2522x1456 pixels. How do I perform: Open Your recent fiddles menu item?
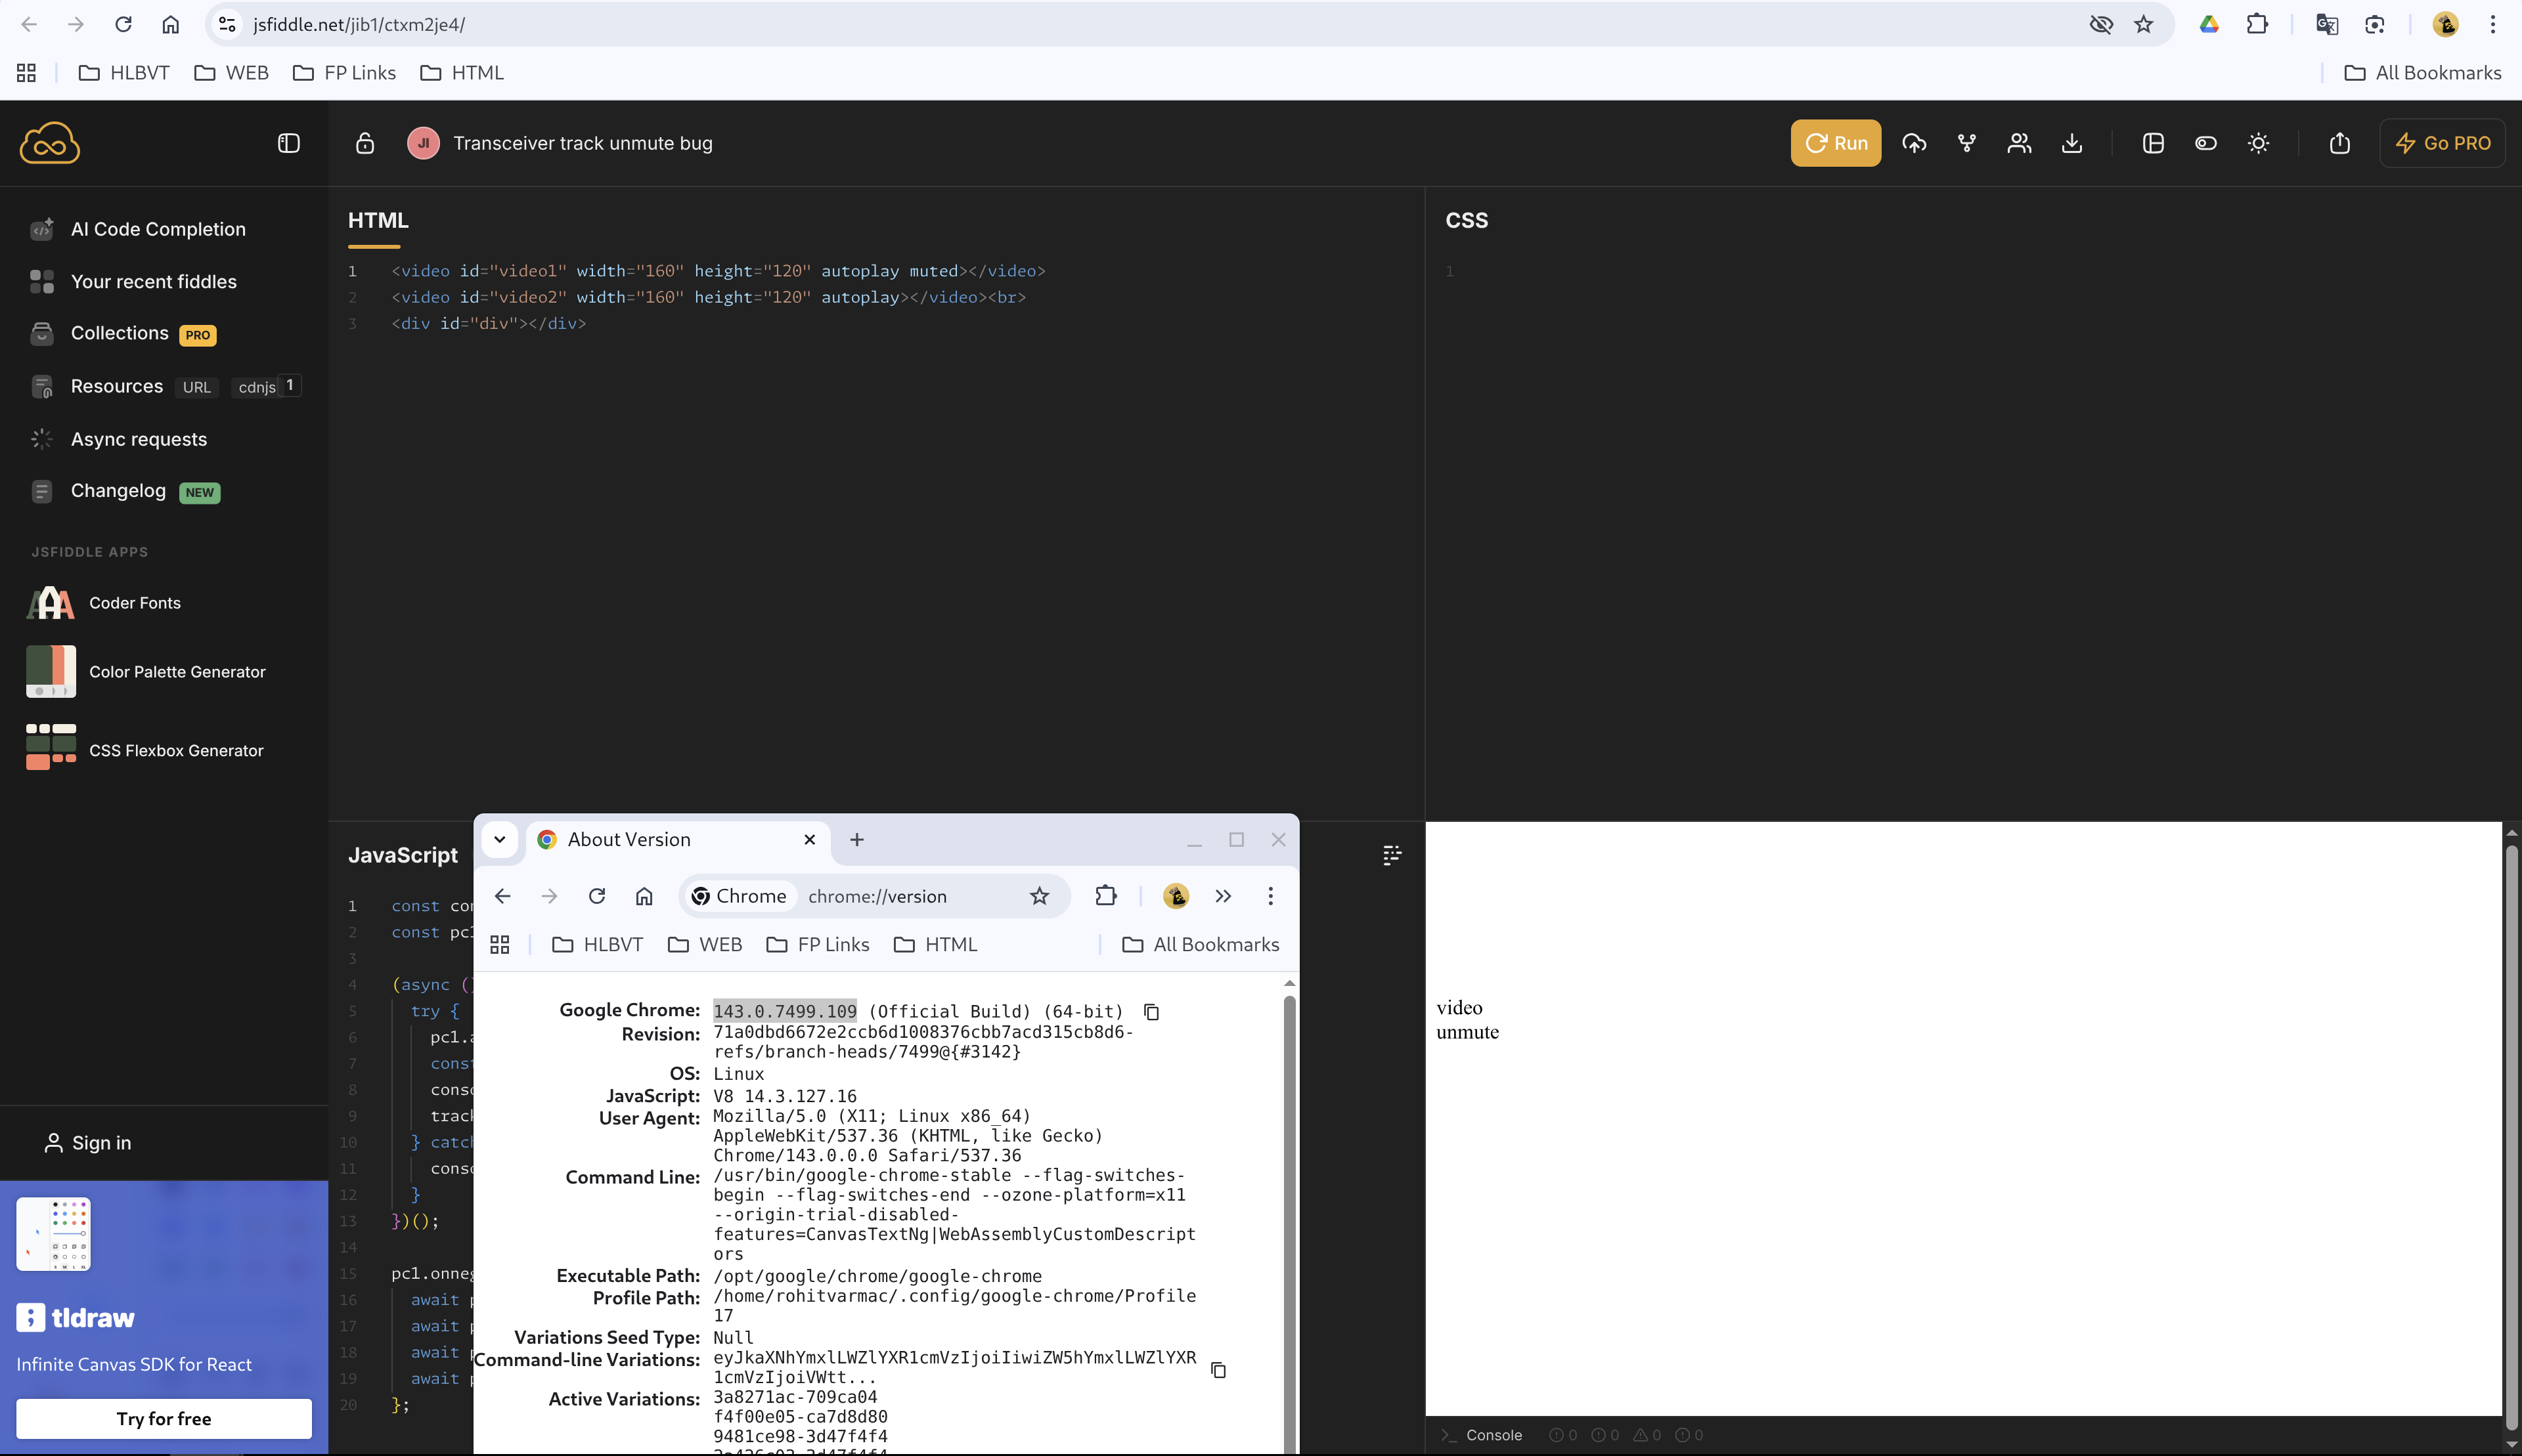click(x=153, y=282)
